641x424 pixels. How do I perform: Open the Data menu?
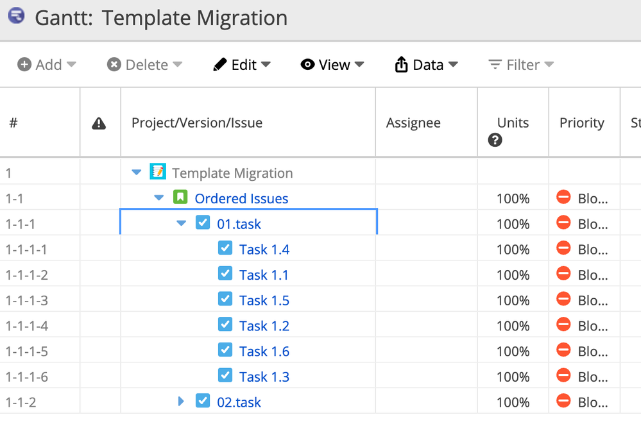(427, 65)
